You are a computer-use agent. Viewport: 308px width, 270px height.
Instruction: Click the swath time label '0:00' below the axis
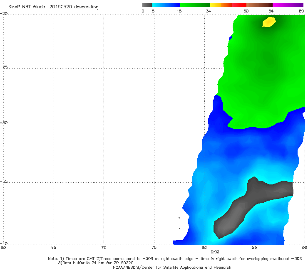(215, 252)
